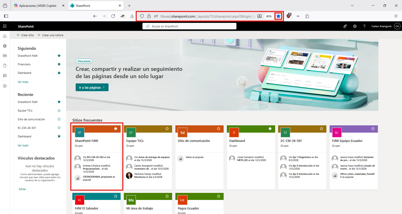Click the blue bookmark star in address bar

(278, 16)
